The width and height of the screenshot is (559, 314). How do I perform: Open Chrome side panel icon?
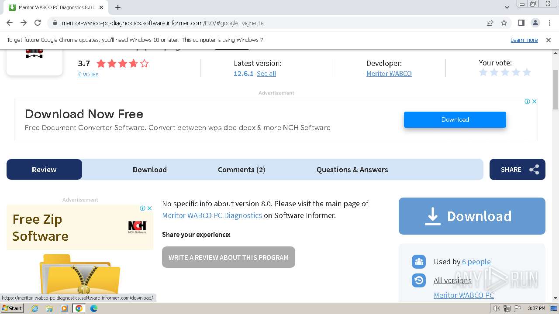click(521, 23)
